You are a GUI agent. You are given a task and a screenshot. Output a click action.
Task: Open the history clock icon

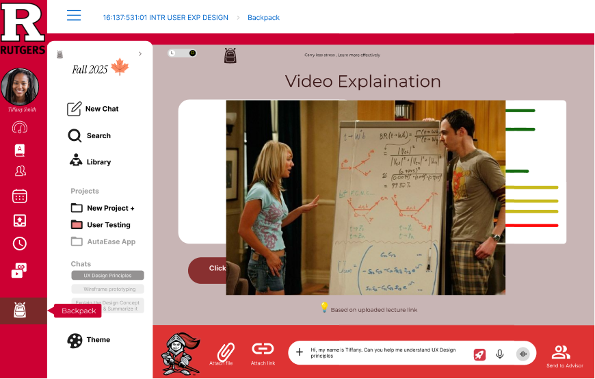click(x=20, y=244)
